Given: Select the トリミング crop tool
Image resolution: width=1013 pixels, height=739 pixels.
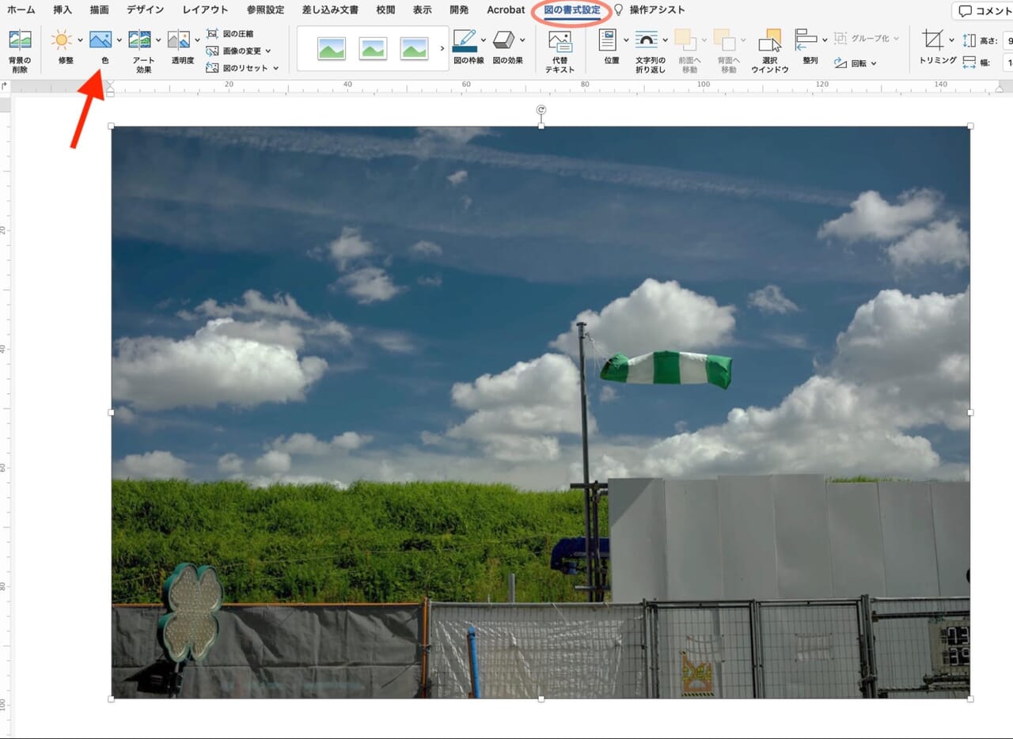Looking at the screenshot, I should tap(933, 41).
